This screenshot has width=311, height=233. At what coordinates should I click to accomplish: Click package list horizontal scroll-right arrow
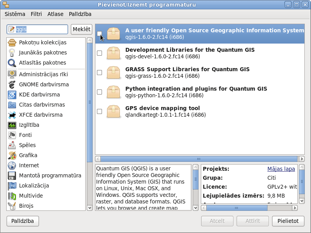coord(302,159)
